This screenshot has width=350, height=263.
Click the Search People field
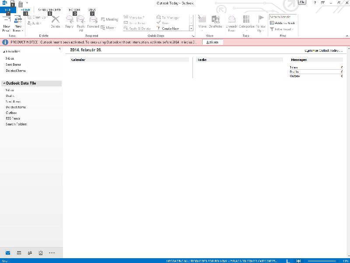pyautogui.click(x=283, y=17)
